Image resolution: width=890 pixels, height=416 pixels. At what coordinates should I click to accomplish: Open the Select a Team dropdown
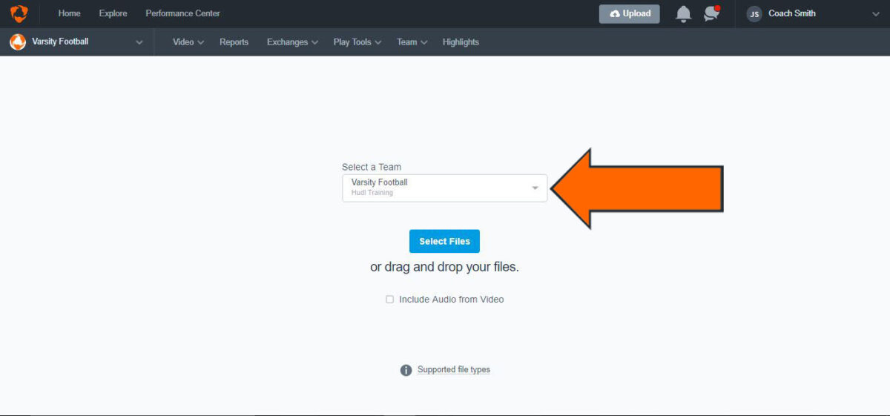(444, 188)
